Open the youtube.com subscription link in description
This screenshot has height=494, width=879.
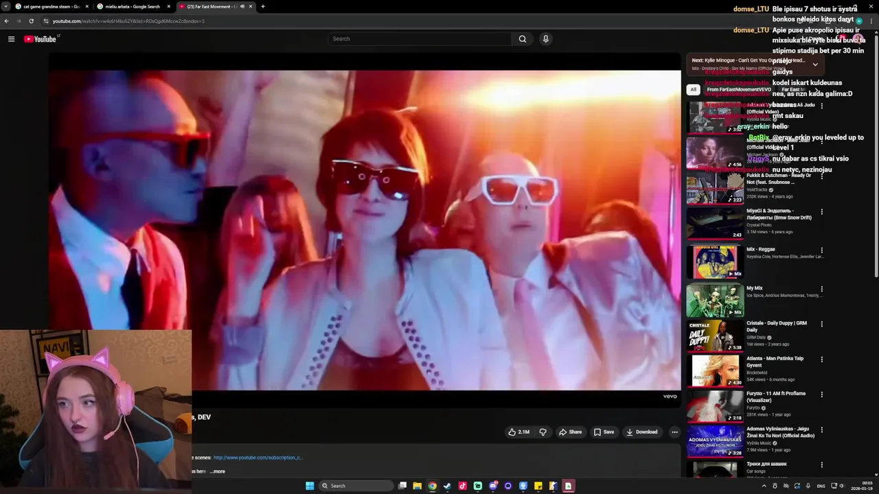coord(258,458)
